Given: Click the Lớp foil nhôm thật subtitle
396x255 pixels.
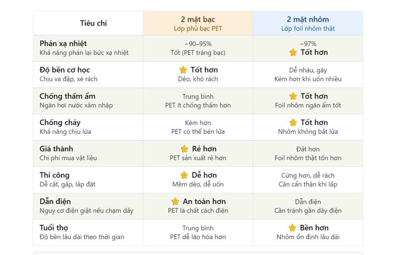Looking at the screenshot, I should click(308, 29).
